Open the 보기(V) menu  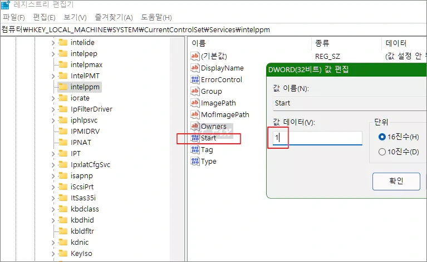tap(75, 17)
